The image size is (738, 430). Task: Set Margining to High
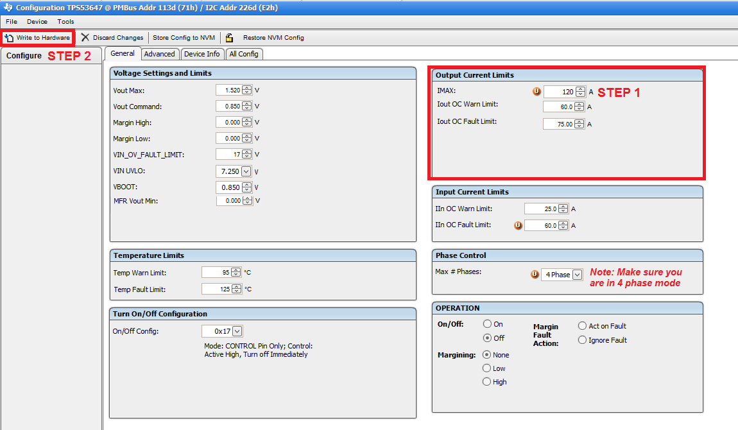[x=486, y=381]
